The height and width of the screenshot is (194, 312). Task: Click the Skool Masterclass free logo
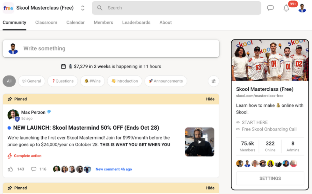8,8
